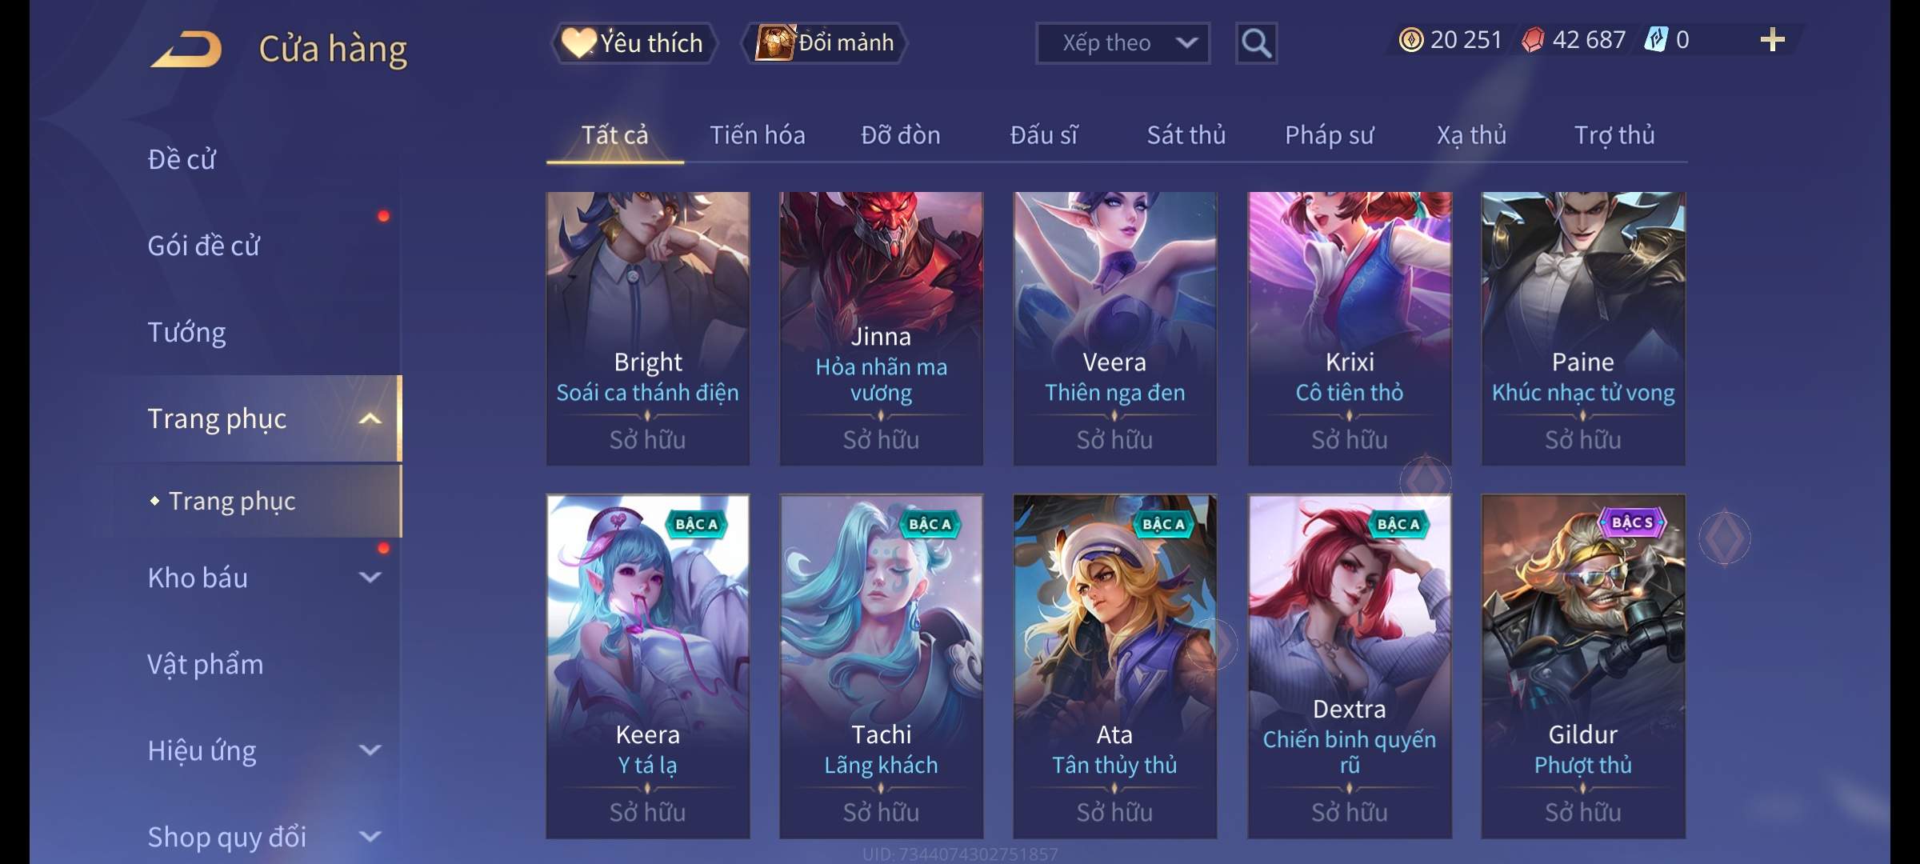This screenshot has height=864, width=1920.
Task: Click the red ruby currency icon
Action: tap(1533, 40)
